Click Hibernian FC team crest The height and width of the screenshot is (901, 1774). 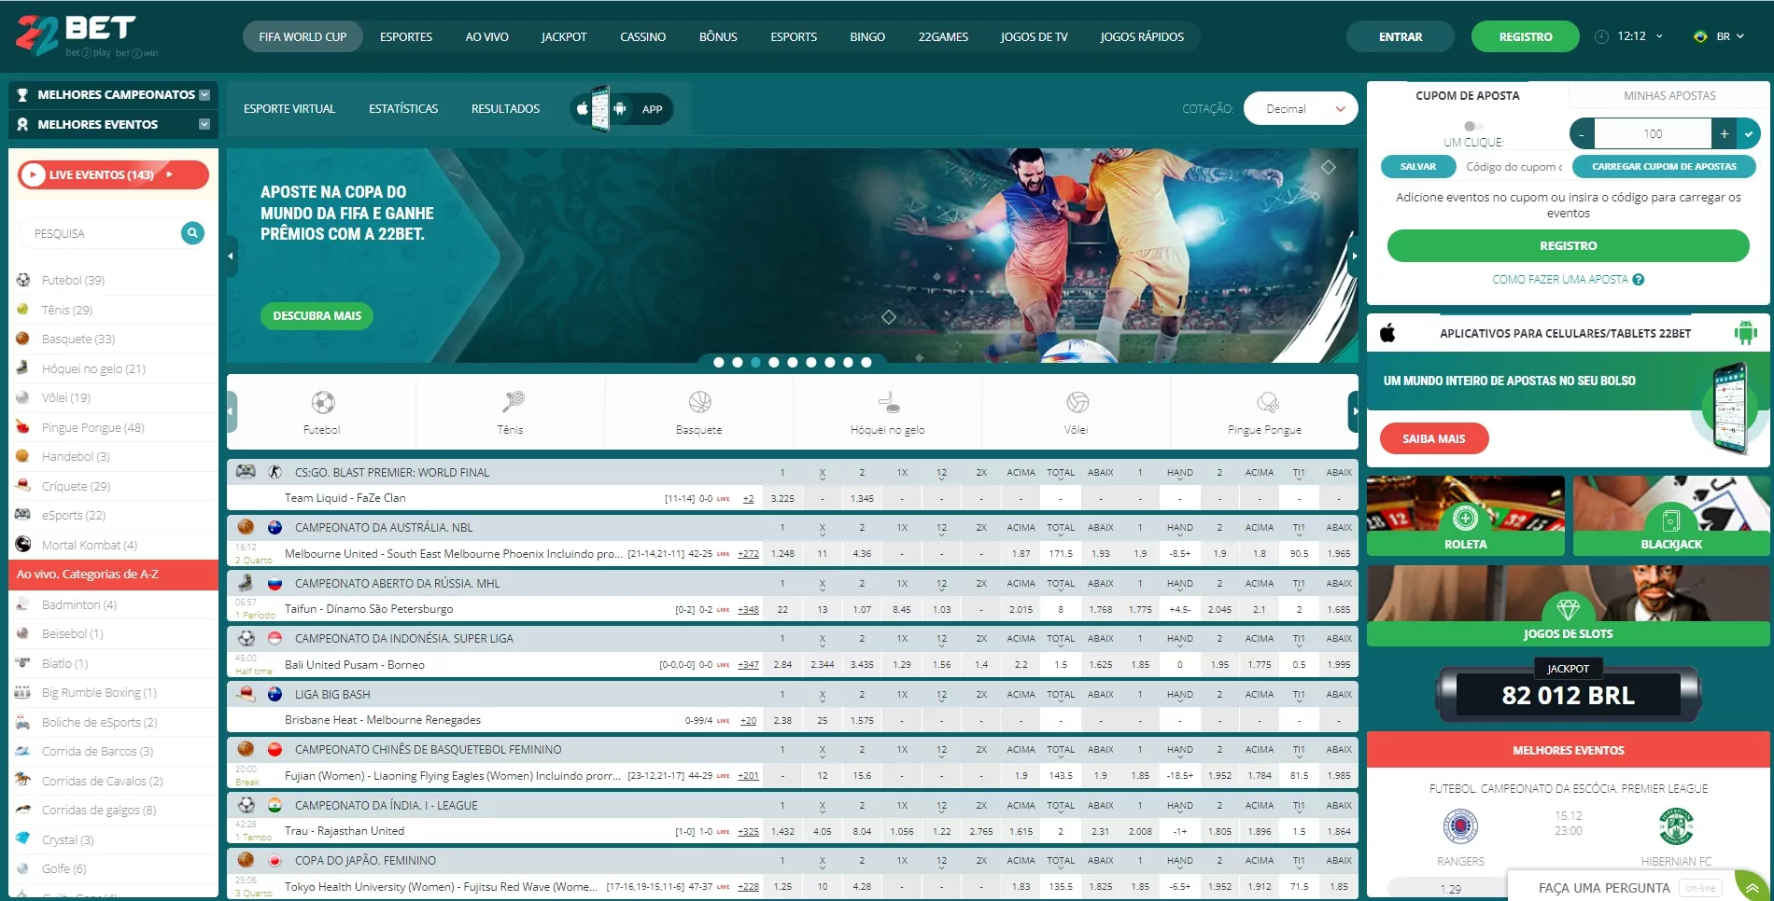1676,826
